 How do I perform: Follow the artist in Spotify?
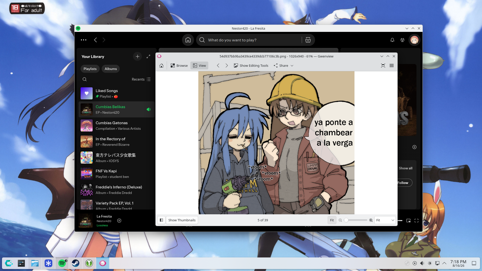click(404, 183)
